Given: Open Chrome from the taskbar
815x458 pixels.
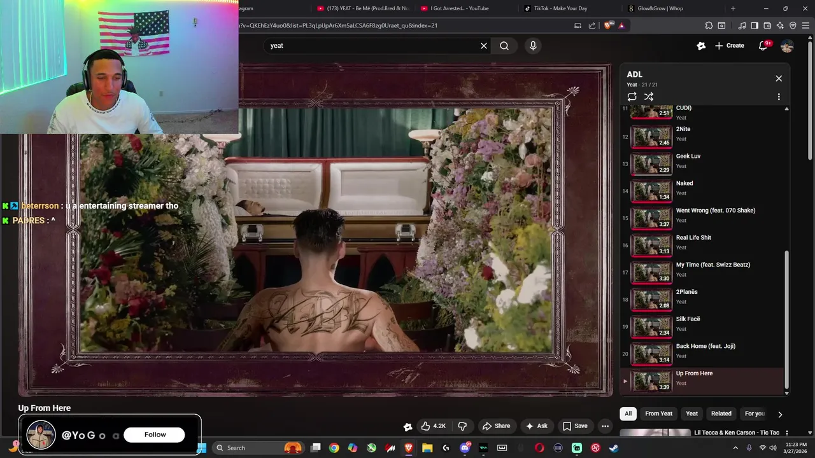Looking at the screenshot, I should pyautogui.click(x=334, y=448).
